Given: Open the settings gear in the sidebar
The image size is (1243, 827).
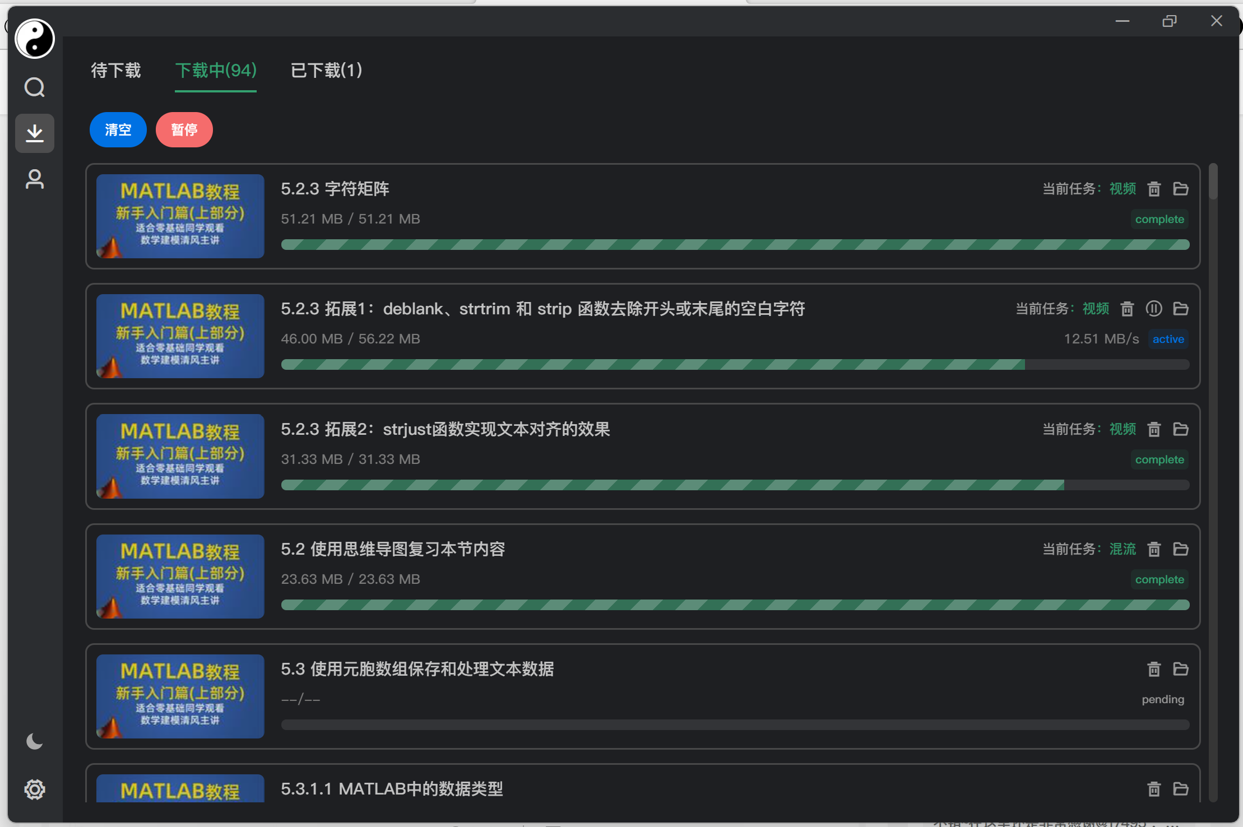Looking at the screenshot, I should (35, 789).
